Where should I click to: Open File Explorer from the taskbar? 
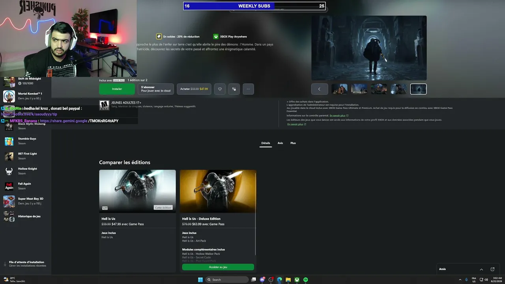pyautogui.click(x=288, y=280)
